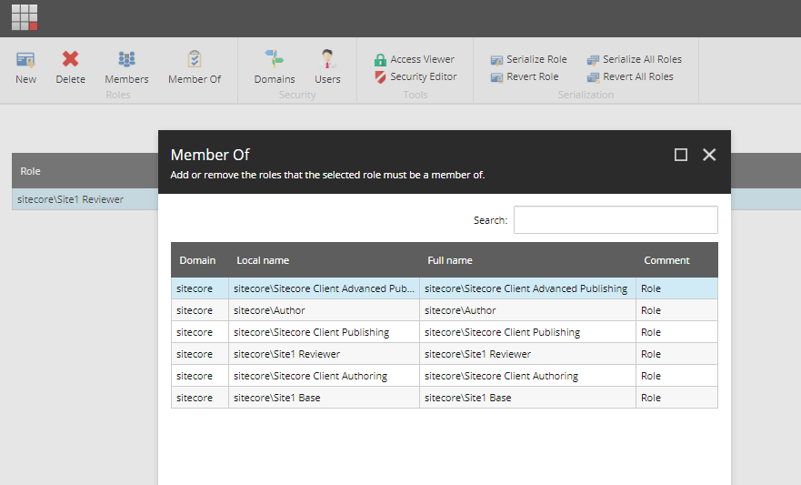The height and width of the screenshot is (485, 801).
Task: Click the Member Of ribbon icon
Action: click(195, 59)
